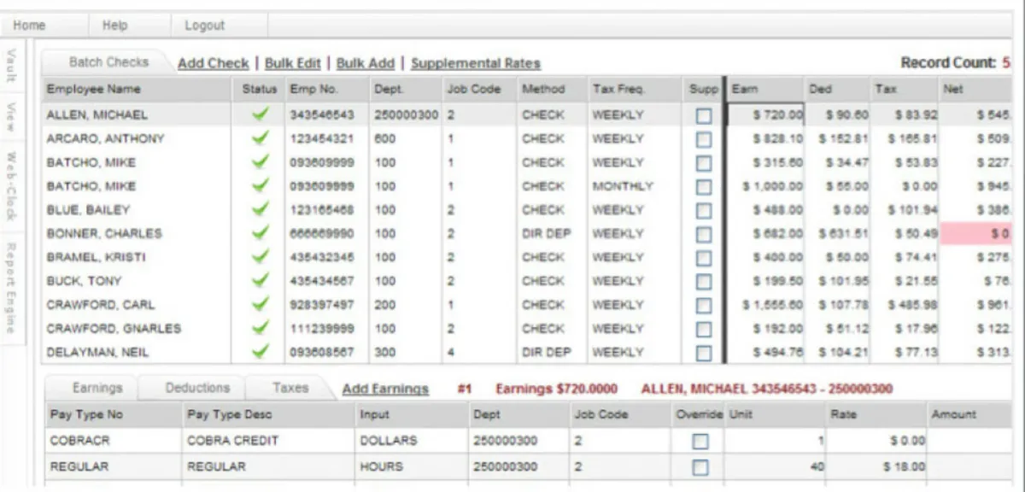
Task: Click green checkmark status for CRAWFORD, CARL
Action: point(261,304)
